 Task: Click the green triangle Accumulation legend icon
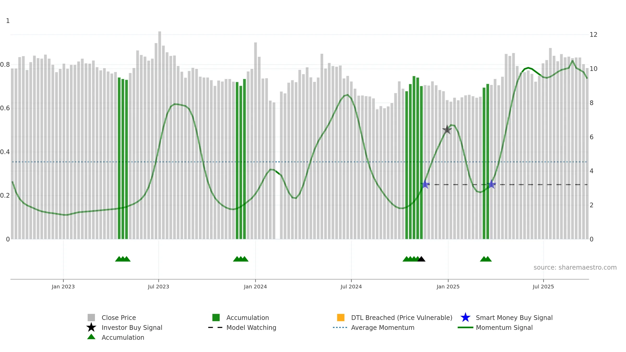click(91, 337)
